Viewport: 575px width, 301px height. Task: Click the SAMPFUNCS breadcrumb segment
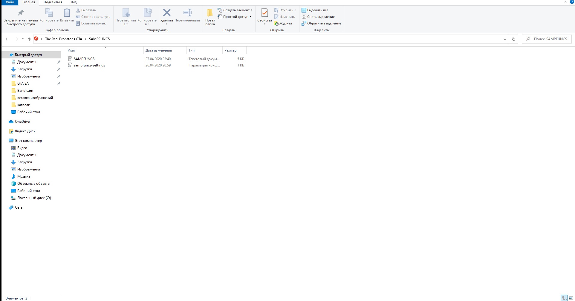[x=99, y=39]
